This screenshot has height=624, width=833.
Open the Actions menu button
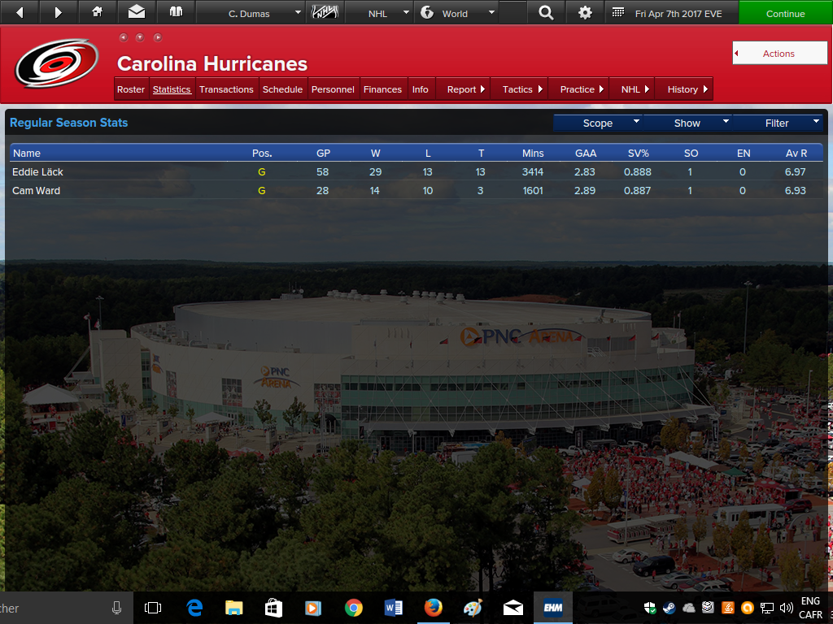[x=779, y=53]
